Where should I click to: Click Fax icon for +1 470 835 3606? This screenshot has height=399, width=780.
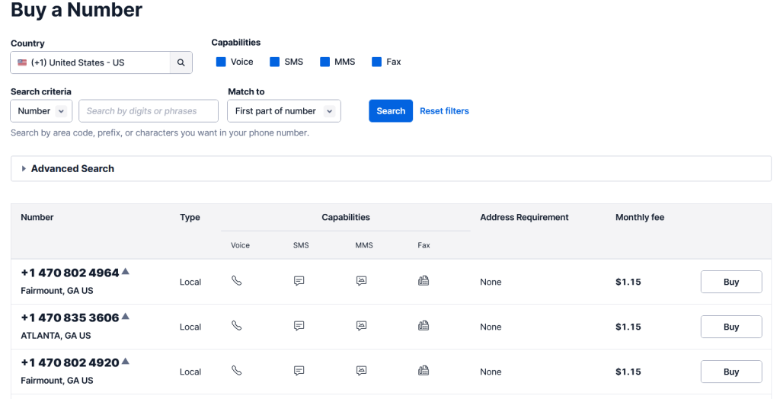[x=424, y=325]
